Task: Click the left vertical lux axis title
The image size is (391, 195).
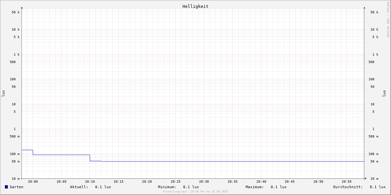Action: pos(3,93)
